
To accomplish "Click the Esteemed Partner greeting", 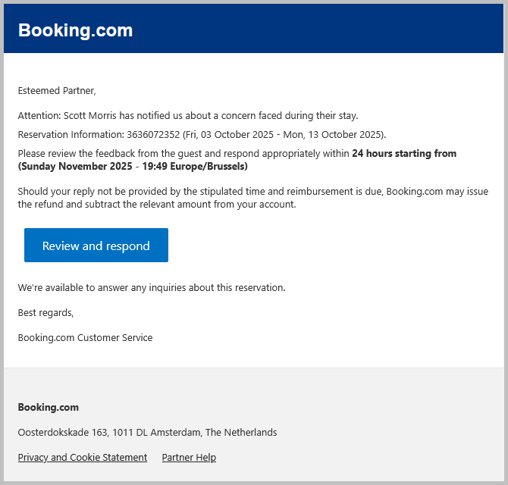I will [x=57, y=91].
